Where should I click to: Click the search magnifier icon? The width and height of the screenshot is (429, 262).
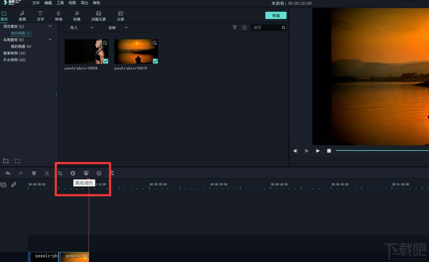click(x=283, y=28)
